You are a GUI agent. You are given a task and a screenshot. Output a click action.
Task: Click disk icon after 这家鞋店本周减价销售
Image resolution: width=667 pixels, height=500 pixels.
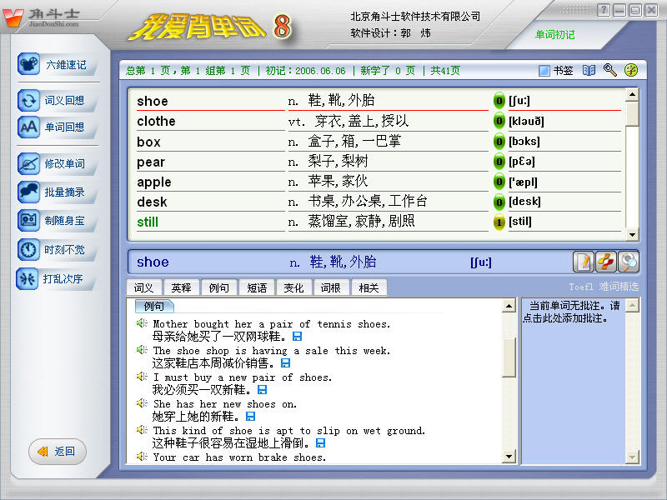coord(285,363)
